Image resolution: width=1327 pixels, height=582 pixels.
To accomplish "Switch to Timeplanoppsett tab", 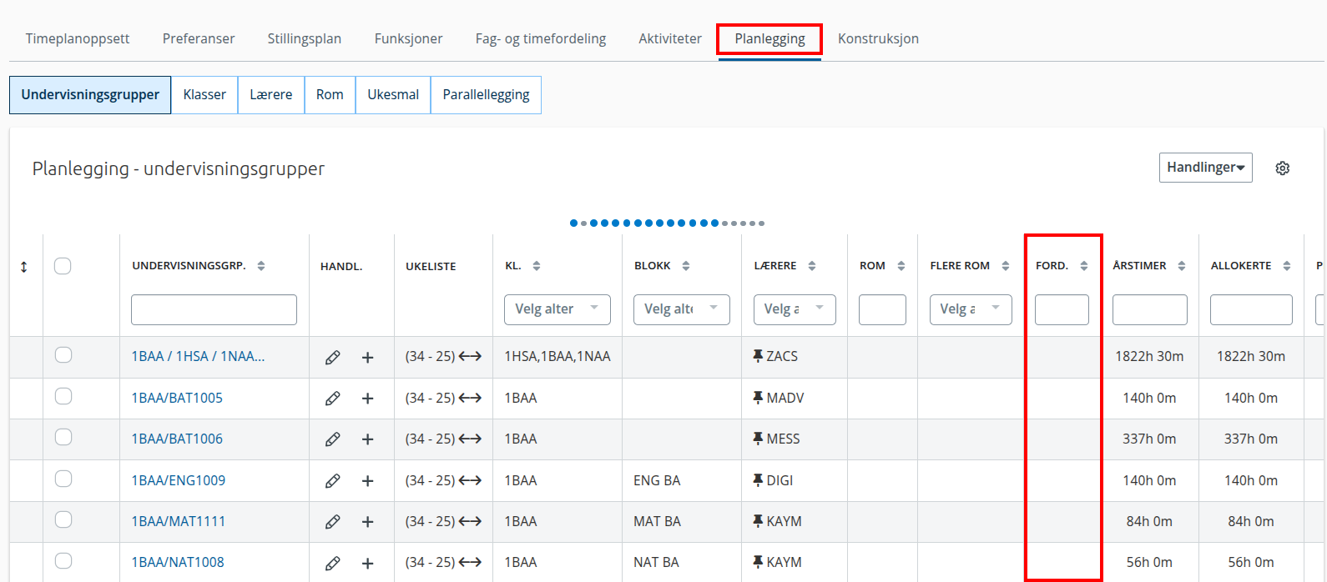I will coord(78,38).
